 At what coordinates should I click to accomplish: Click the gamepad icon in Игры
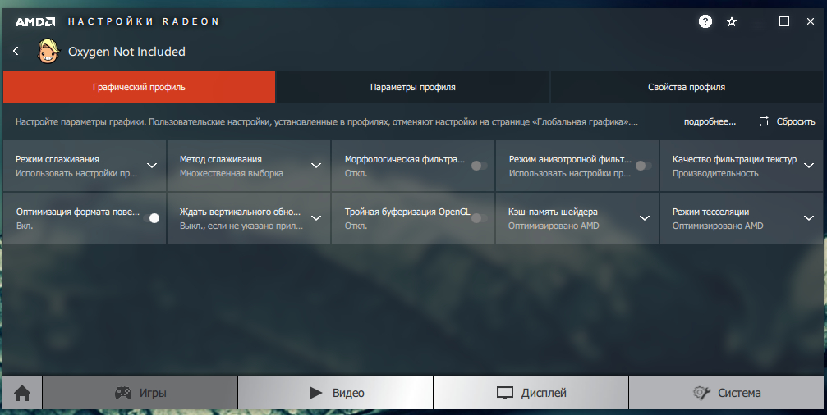tap(123, 393)
